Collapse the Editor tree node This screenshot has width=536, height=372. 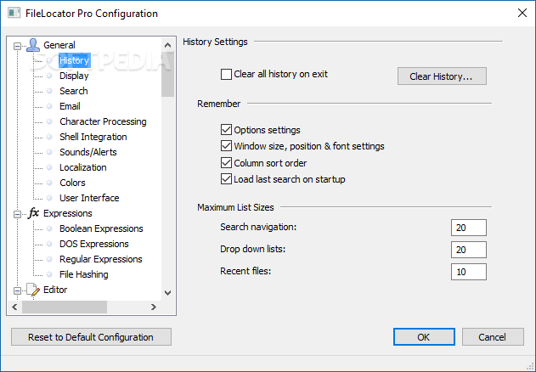click(17, 290)
